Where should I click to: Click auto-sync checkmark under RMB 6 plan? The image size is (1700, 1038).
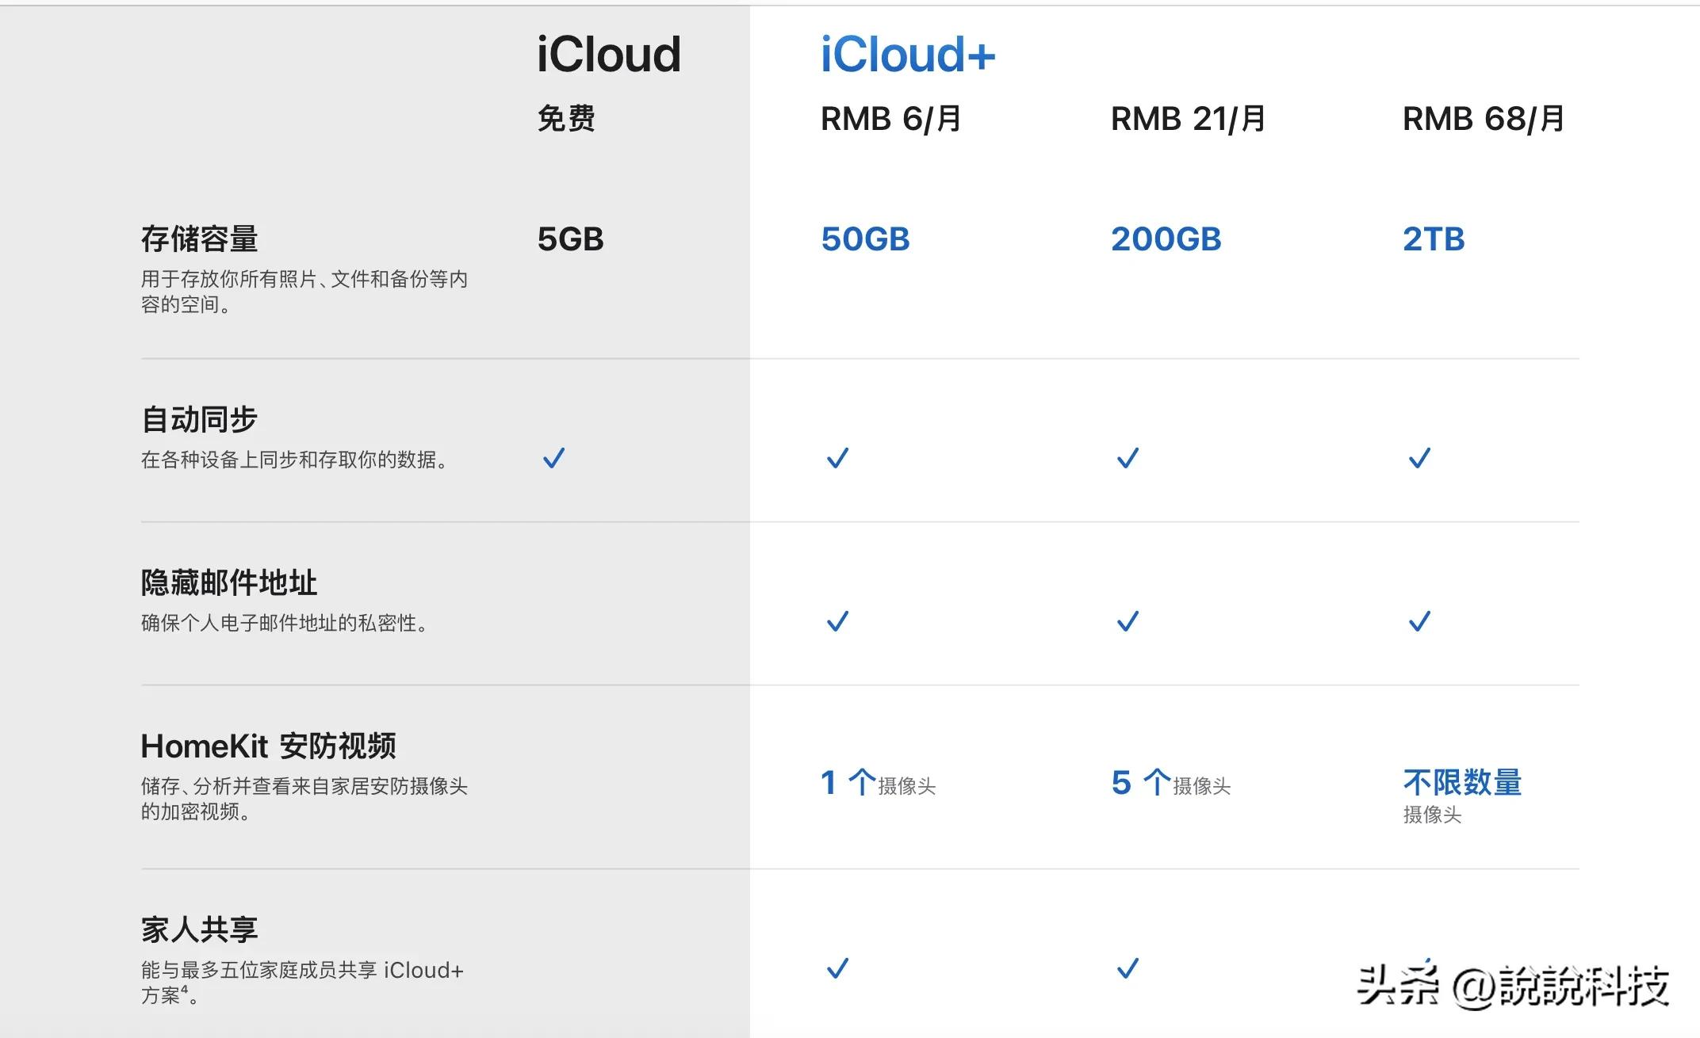(837, 458)
